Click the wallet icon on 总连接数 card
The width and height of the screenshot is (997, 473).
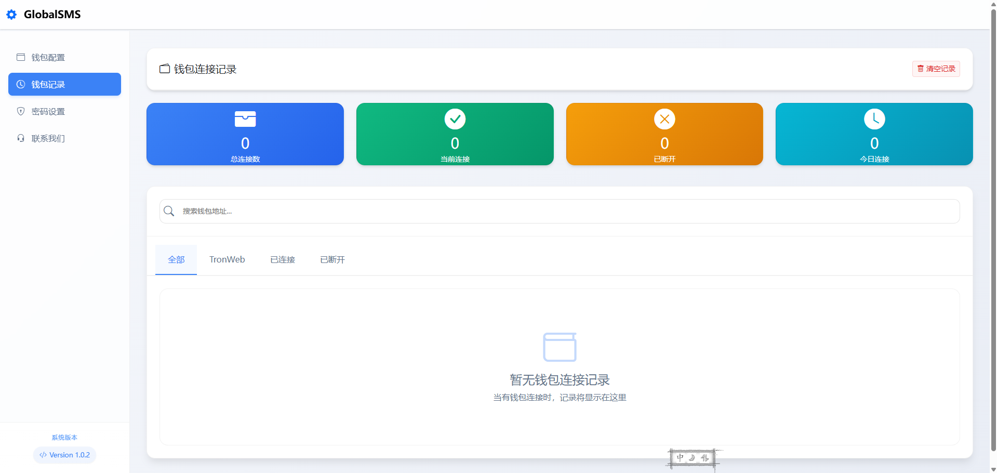[x=245, y=119]
